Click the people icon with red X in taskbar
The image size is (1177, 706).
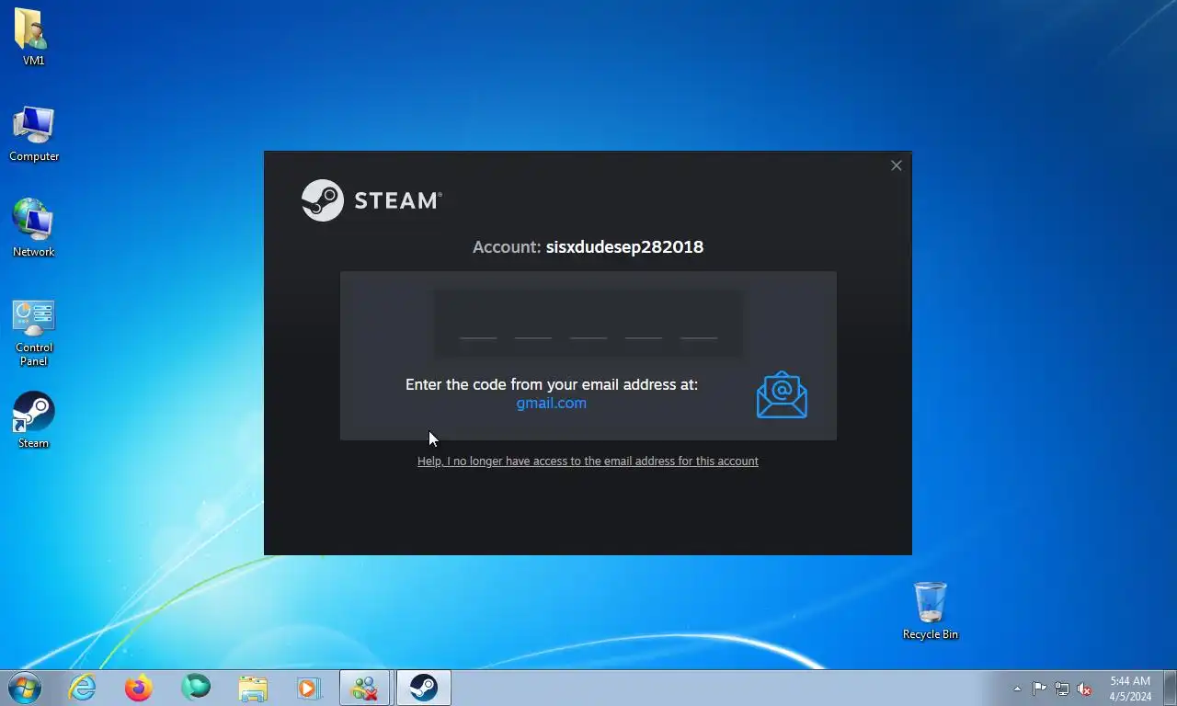(365, 688)
